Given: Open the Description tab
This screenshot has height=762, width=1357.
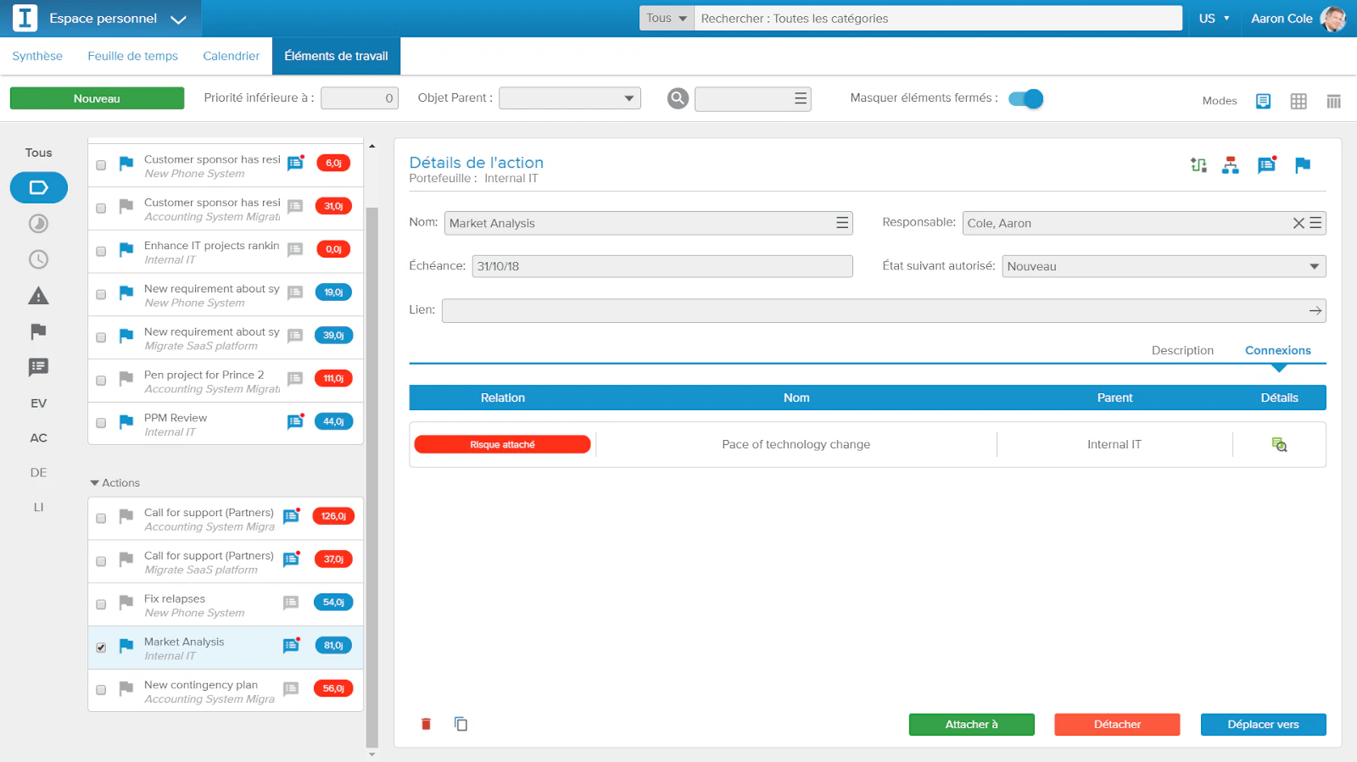Looking at the screenshot, I should 1182,350.
